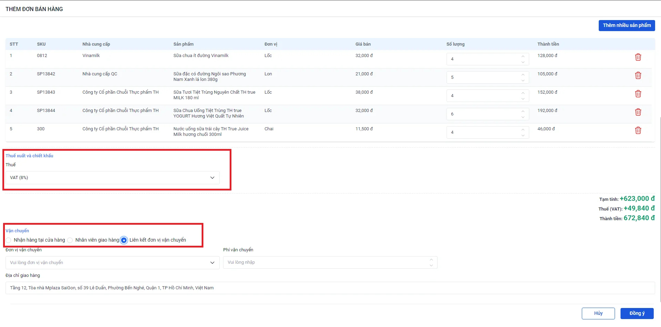Decrease quantity for SKU 300 row
The height and width of the screenshot is (327, 661).
523,136
